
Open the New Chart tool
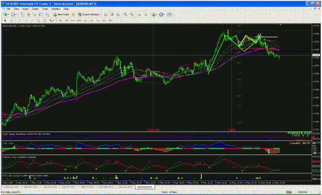tap(5, 14)
